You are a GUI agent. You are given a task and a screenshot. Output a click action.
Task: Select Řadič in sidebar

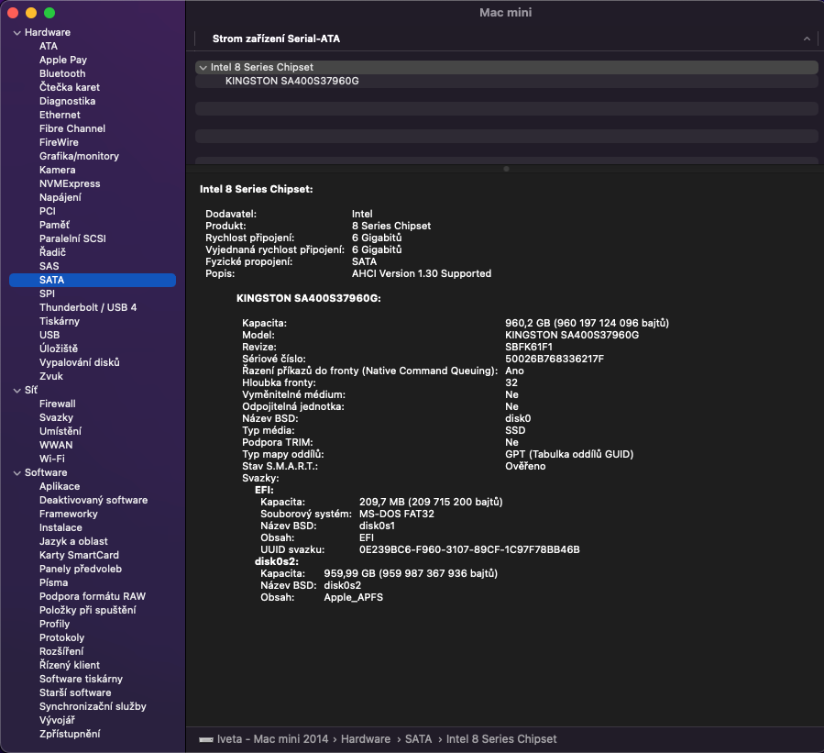[x=52, y=252]
